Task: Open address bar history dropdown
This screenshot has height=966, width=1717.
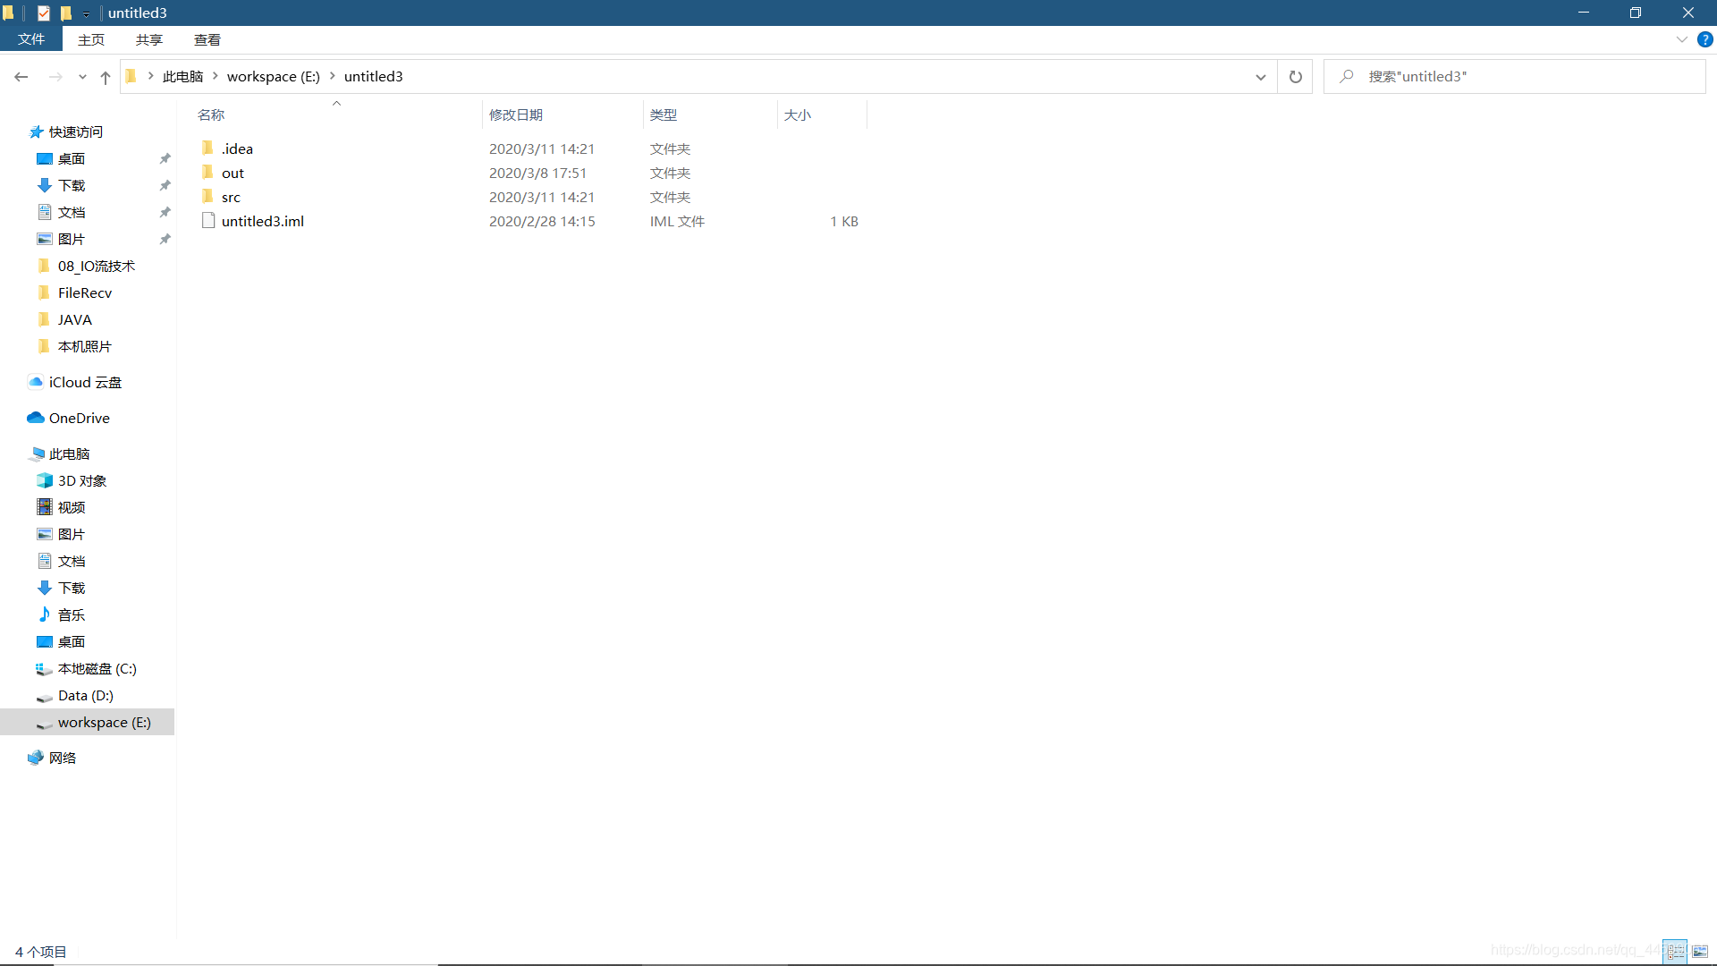Action: pos(1260,77)
